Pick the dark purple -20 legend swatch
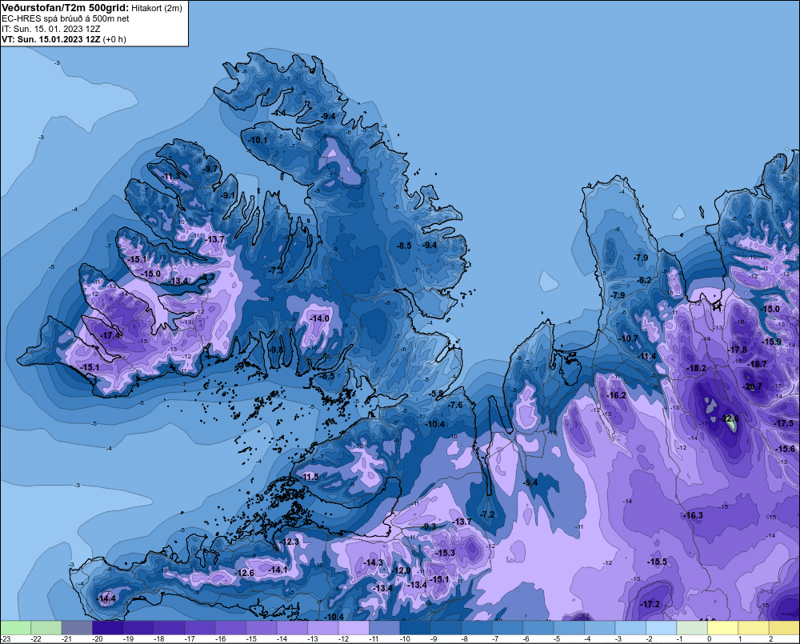 coord(108,627)
